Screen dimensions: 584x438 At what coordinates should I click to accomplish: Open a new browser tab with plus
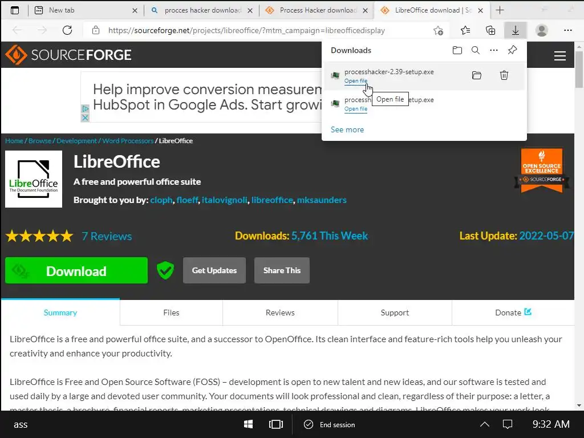tap(500, 10)
